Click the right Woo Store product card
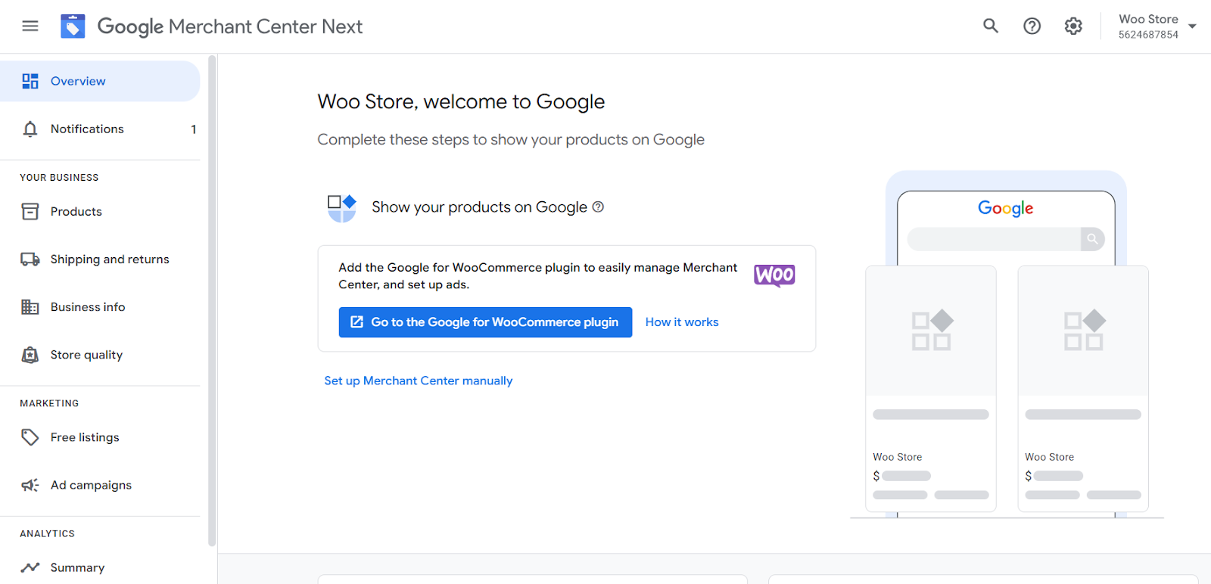 click(1083, 389)
